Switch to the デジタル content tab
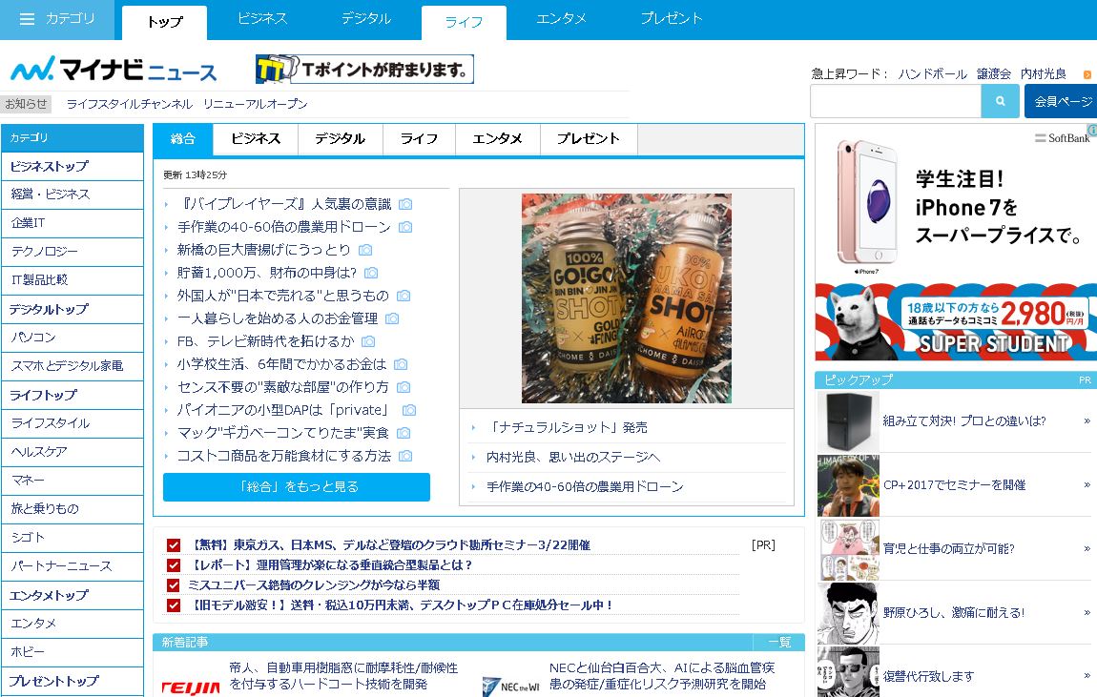Image resolution: width=1097 pixels, height=697 pixels. 341,139
